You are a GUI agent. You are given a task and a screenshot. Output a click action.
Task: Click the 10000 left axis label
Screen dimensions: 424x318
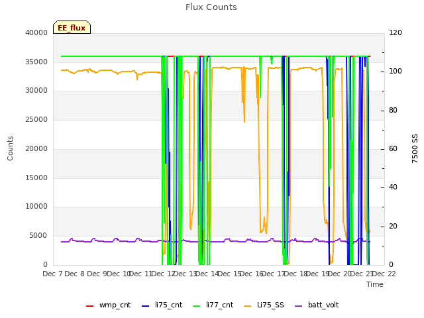coord(36,207)
